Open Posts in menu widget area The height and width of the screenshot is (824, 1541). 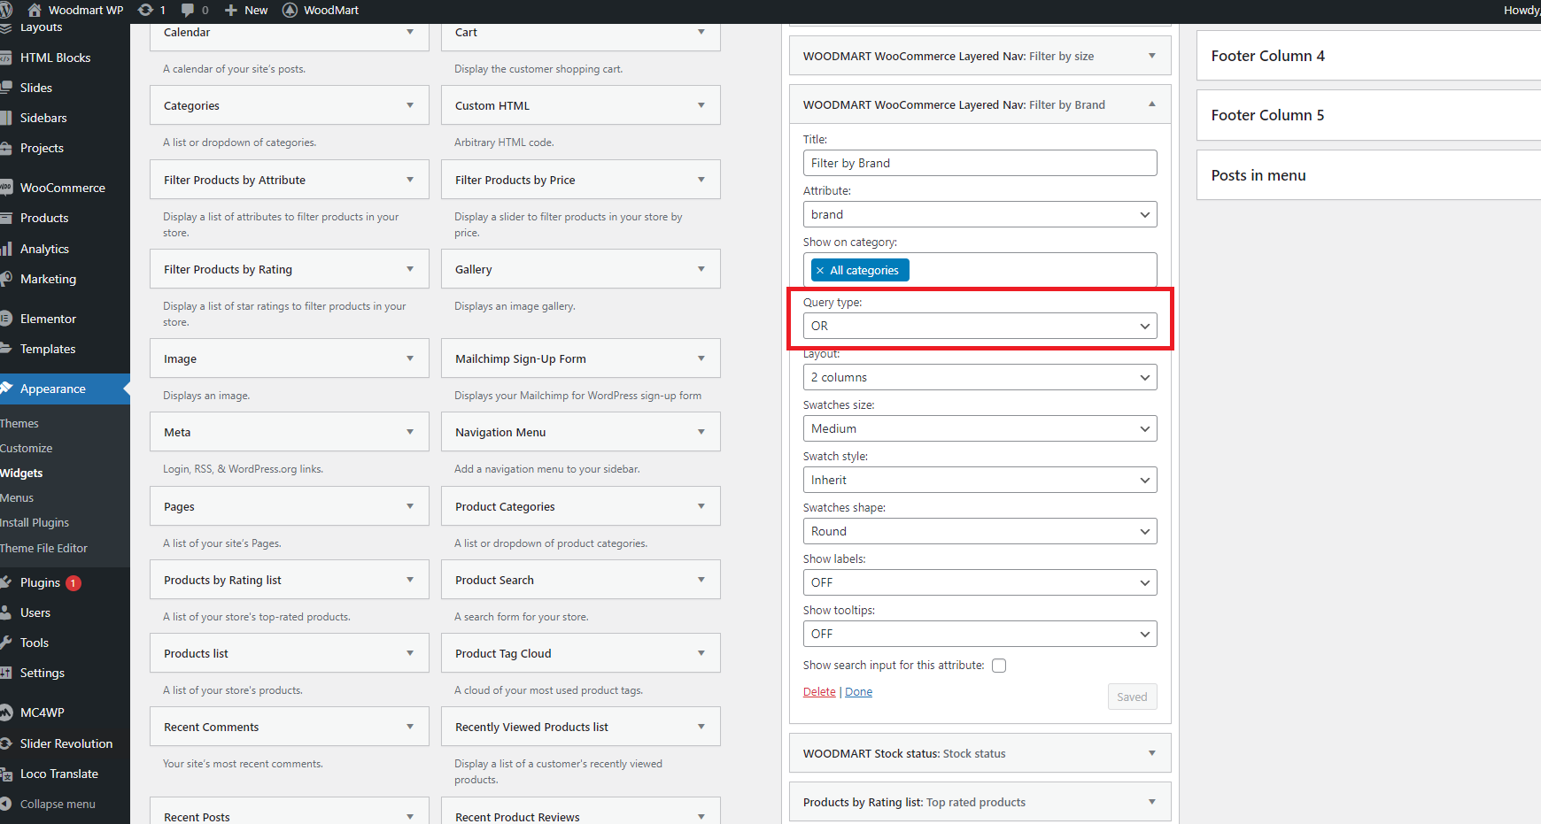tap(1369, 175)
